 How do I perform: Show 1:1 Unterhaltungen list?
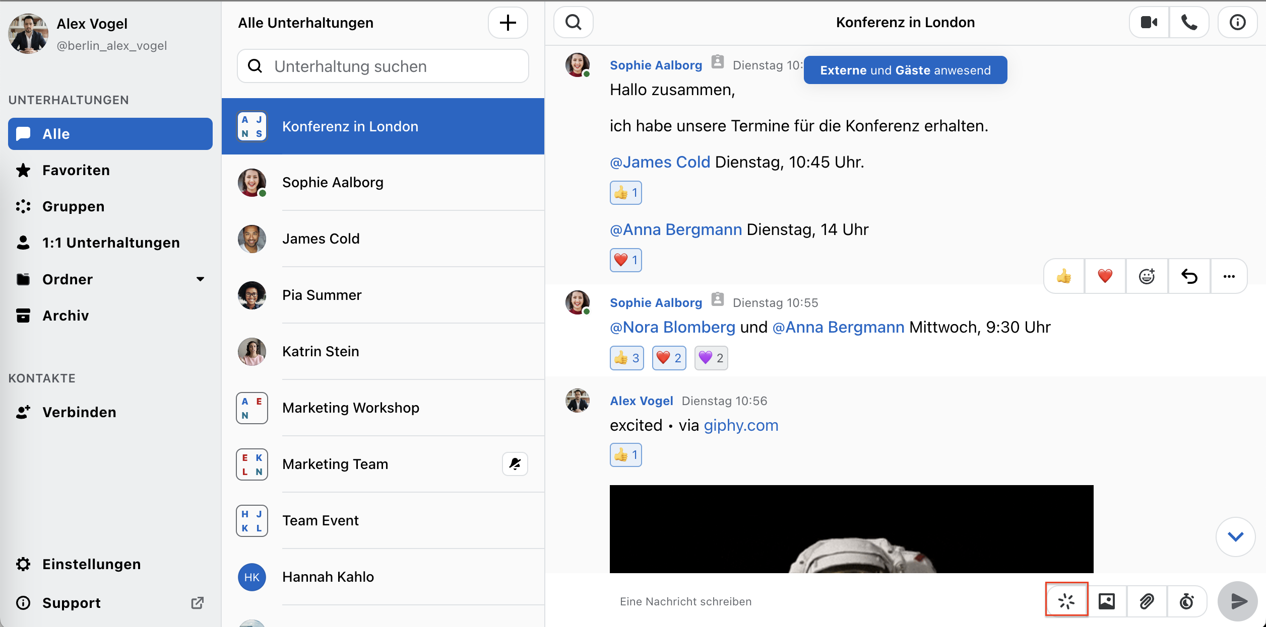(x=110, y=243)
